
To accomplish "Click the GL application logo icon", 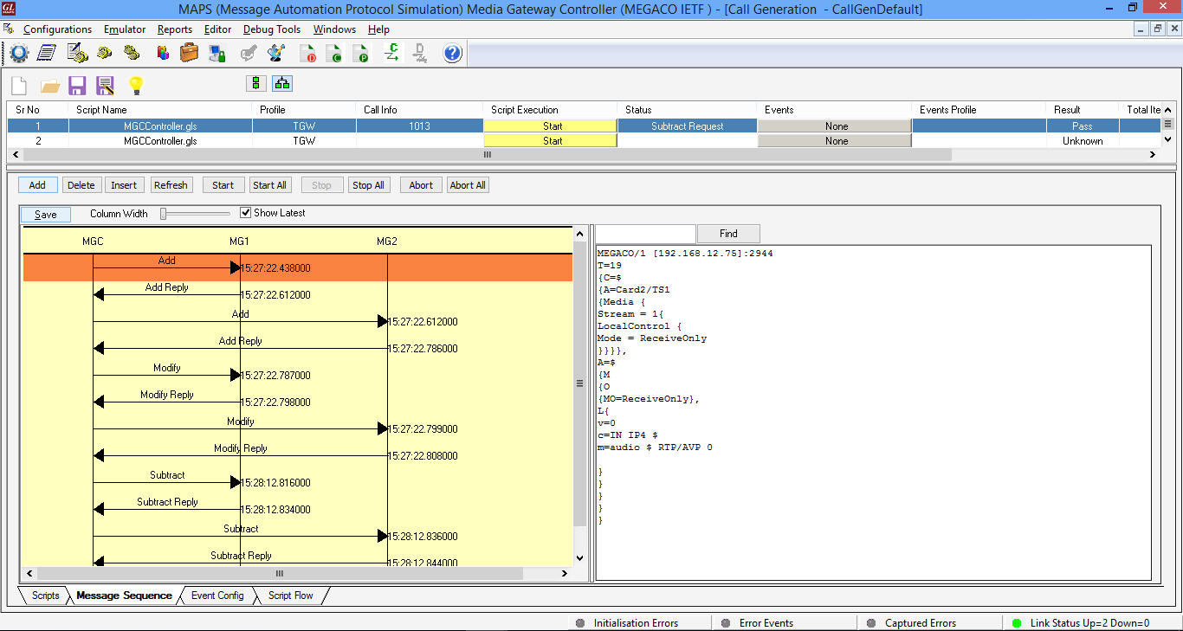I will (9, 10).
